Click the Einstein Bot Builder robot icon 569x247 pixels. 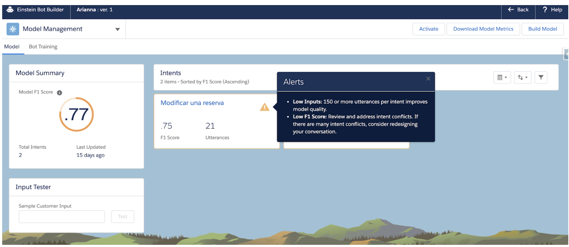tap(10, 10)
